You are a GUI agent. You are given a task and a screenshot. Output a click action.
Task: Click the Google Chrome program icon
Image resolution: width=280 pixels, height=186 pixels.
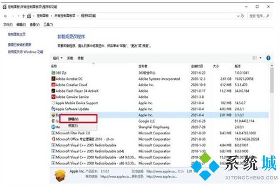tap(53, 121)
